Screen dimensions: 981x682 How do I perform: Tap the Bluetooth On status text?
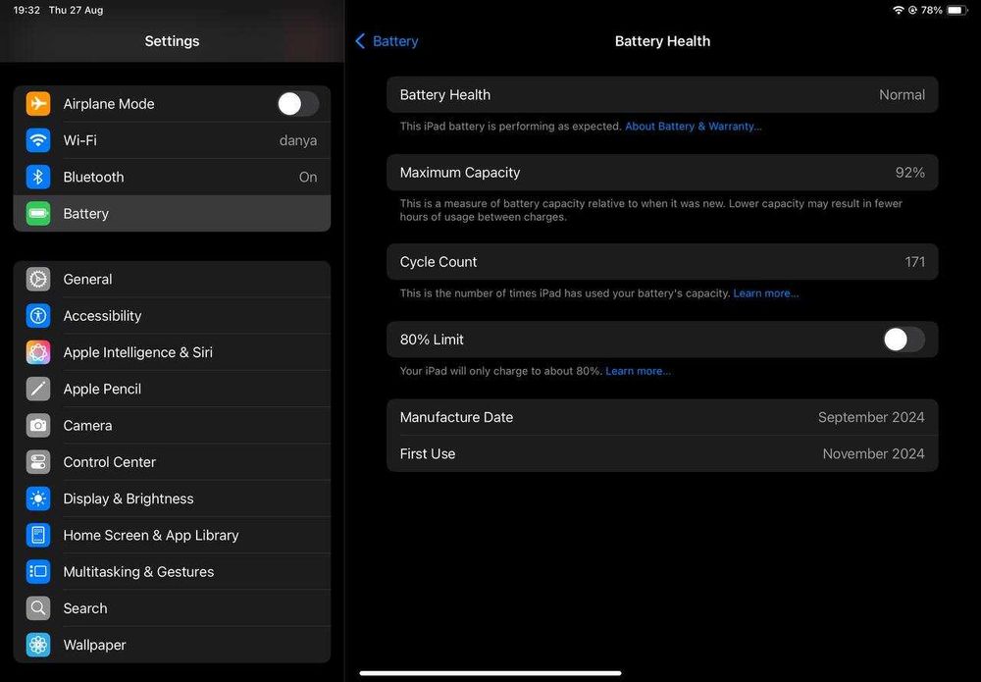coord(308,177)
